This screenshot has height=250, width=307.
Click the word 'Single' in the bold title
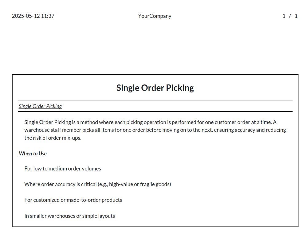[128, 88]
